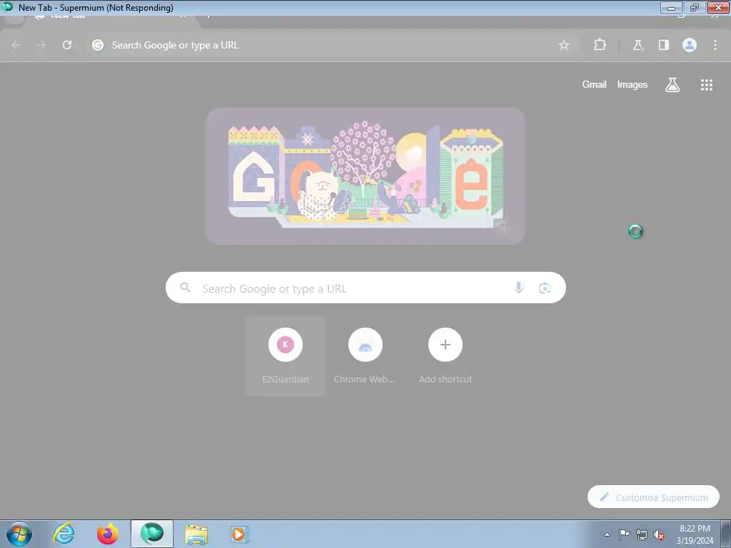The width and height of the screenshot is (731, 548).
Task: Open the clock showing 8:22 PM
Action: point(695,534)
